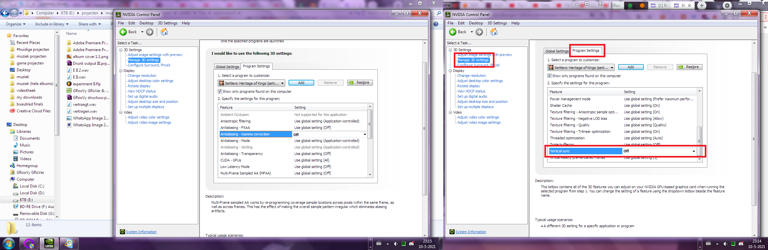Screen dimensions: 768x250
Task: Open Back history dropdown arrow in left window
Action: 142,32
